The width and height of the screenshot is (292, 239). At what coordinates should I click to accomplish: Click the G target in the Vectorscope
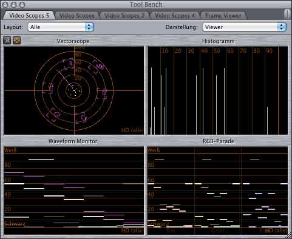click(54, 115)
